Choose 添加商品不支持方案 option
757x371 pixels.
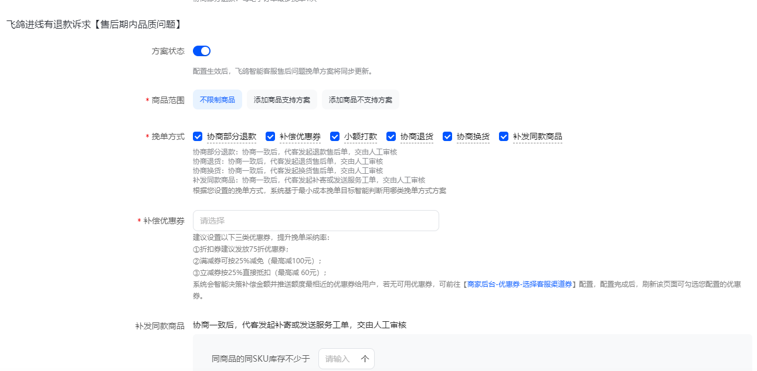(361, 99)
